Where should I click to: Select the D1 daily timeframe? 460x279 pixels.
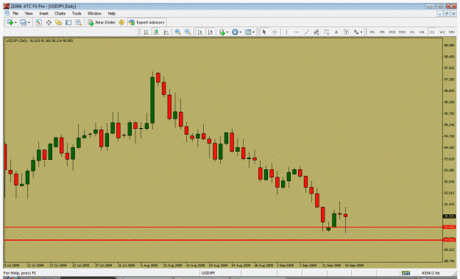(x=432, y=32)
